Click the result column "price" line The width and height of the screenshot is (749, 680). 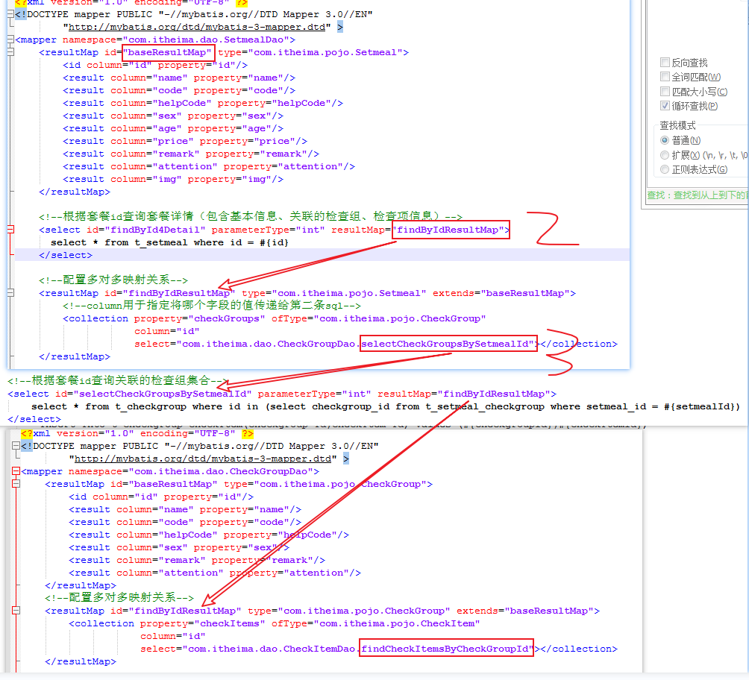tap(185, 142)
